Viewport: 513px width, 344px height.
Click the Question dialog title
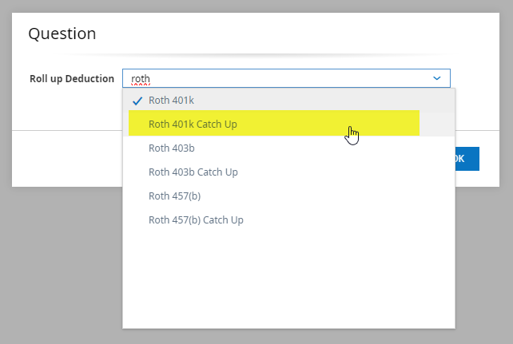click(62, 34)
